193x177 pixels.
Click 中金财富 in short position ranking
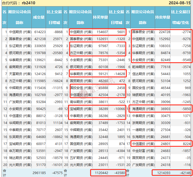[143, 151]
